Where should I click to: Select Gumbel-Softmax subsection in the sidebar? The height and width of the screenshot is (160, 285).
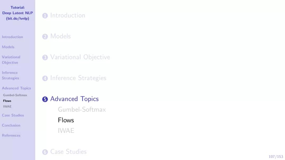tap(15, 95)
